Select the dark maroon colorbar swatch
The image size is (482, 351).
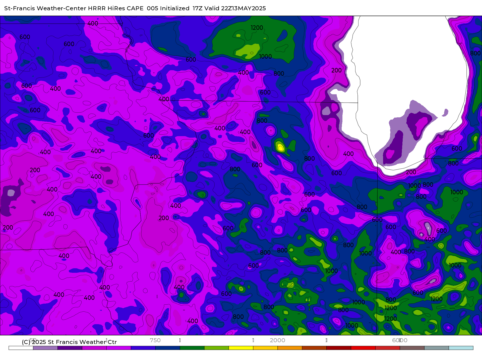point(339,348)
